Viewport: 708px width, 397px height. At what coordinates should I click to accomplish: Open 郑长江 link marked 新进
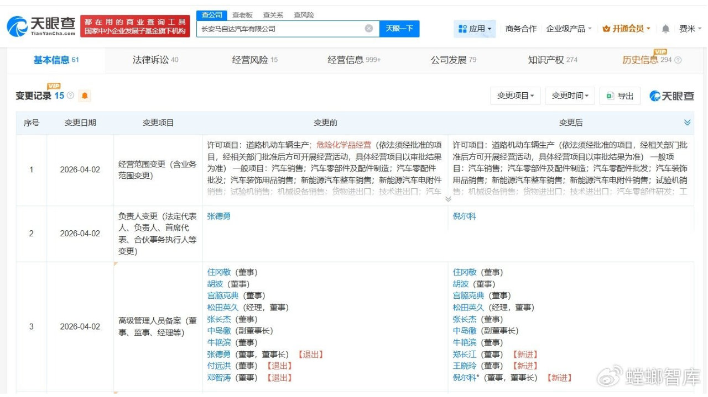[x=464, y=354]
